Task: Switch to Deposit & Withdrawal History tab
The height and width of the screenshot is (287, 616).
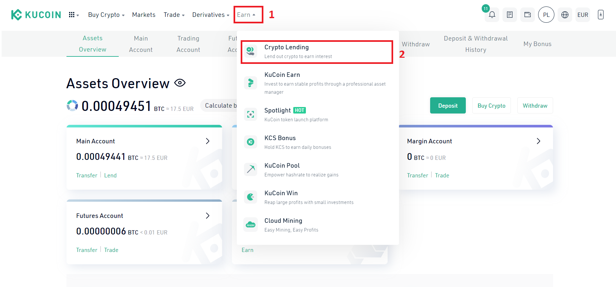Action: click(476, 44)
